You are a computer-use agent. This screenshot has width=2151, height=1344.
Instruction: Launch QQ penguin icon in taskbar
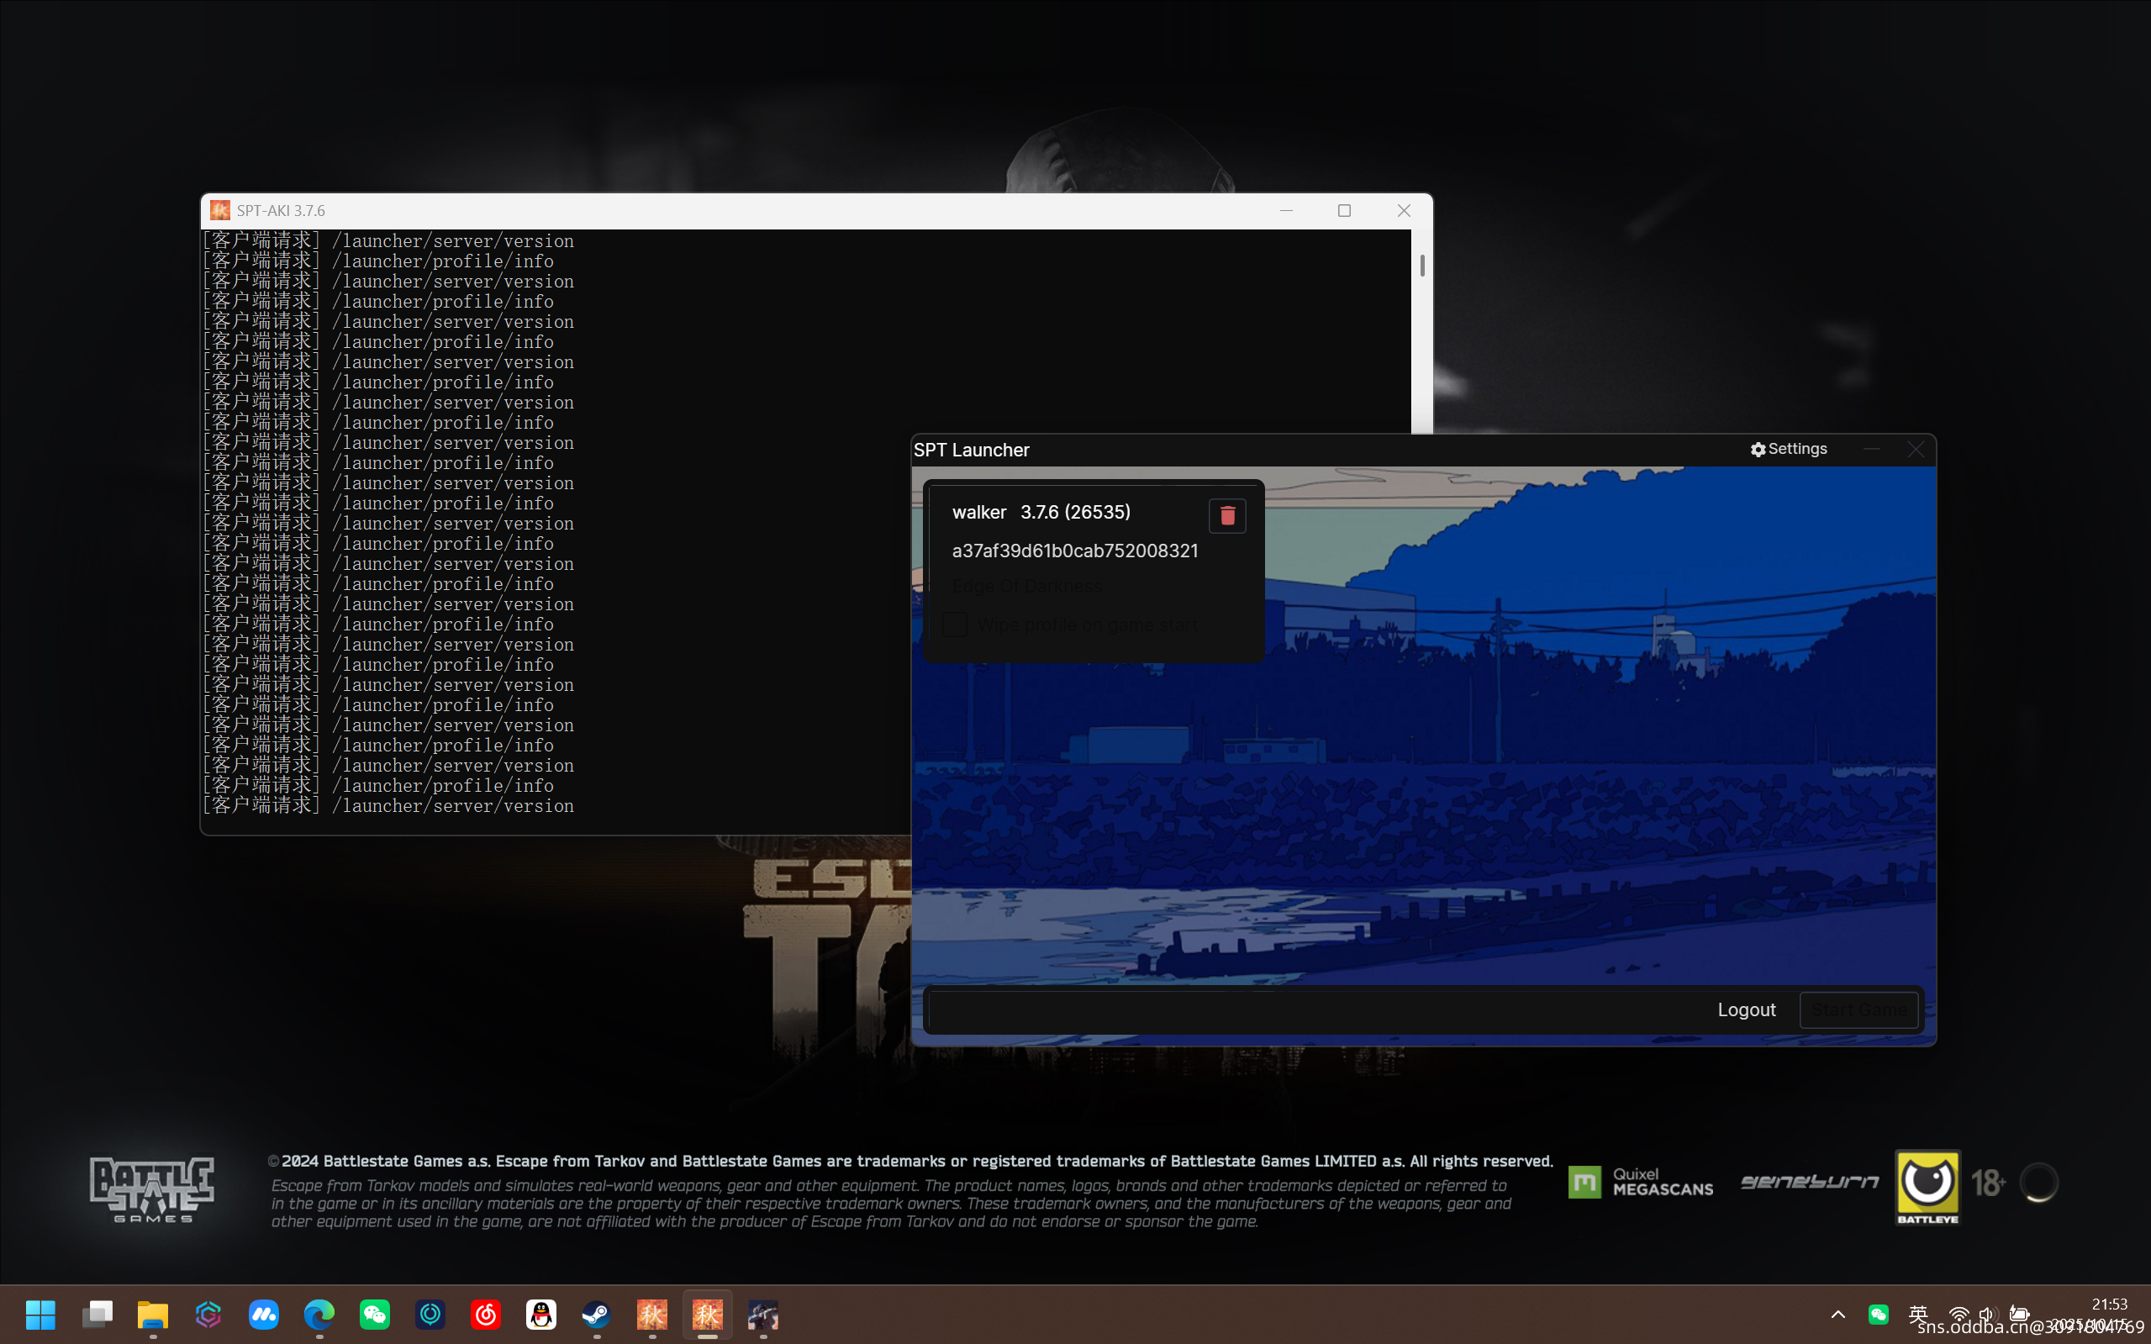(541, 1314)
